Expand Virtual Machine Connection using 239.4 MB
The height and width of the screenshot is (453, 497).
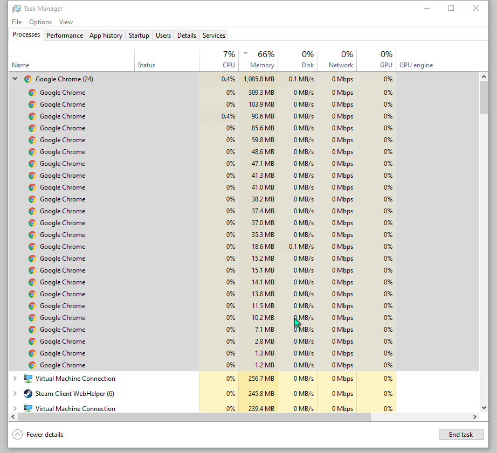(x=15, y=409)
